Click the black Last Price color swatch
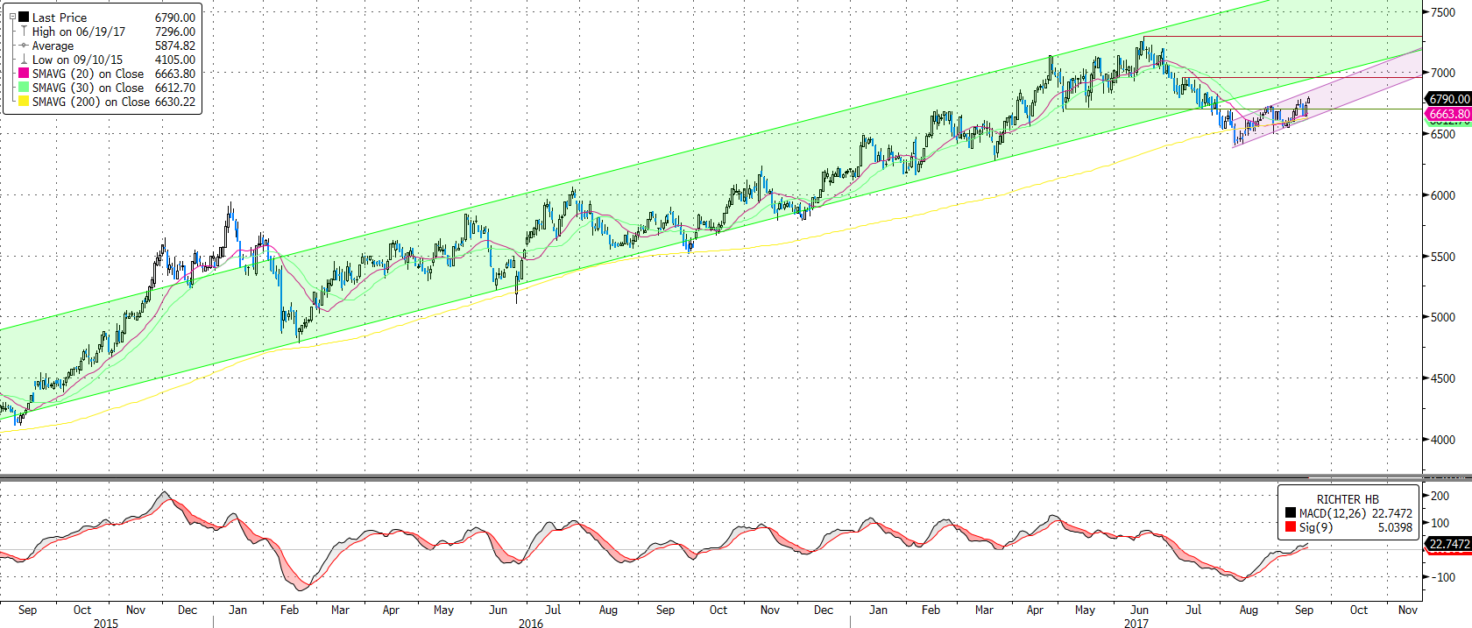Image resolution: width=1472 pixels, height=628 pixels. (x=24, y=17)
